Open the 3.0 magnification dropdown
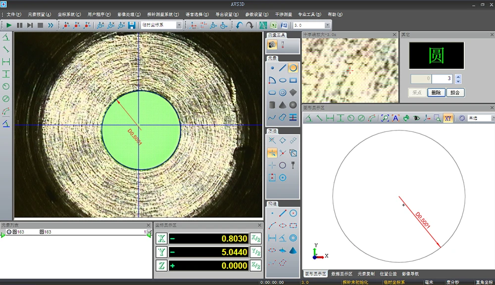The width and height of the screenshot is (495, 285). pyautogui.click(x=327, y=25)
